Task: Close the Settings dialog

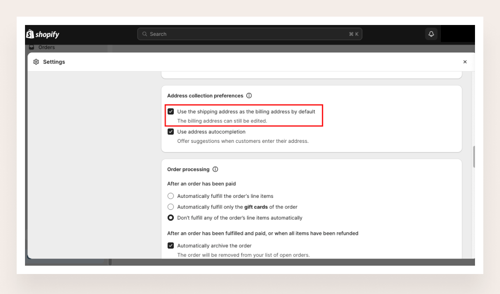Action: pyautogui.click(x=465, y=62)
